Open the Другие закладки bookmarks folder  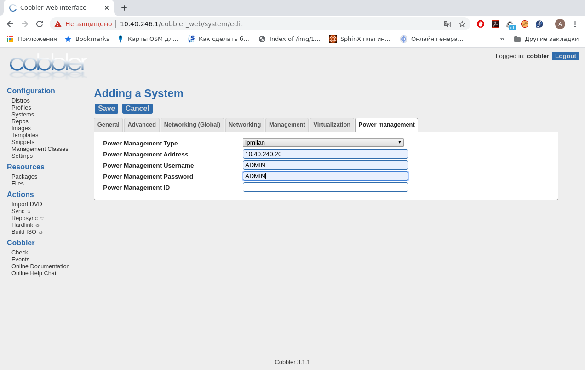546,39
